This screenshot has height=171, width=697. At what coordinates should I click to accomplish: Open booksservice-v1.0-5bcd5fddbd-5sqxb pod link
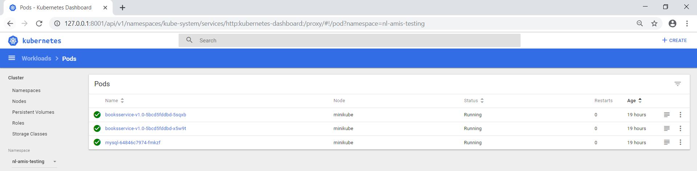click(146, 115)
